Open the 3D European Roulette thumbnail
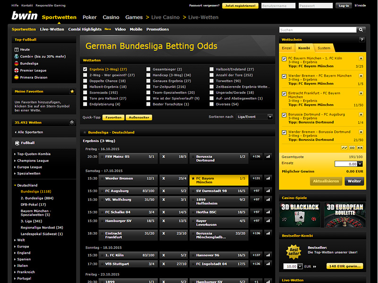Image resolution: width=378 pixels, height=283 pixels. [x=345, y=215]
